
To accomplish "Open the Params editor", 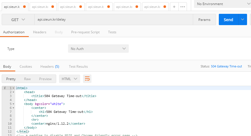I will point(204,19).
